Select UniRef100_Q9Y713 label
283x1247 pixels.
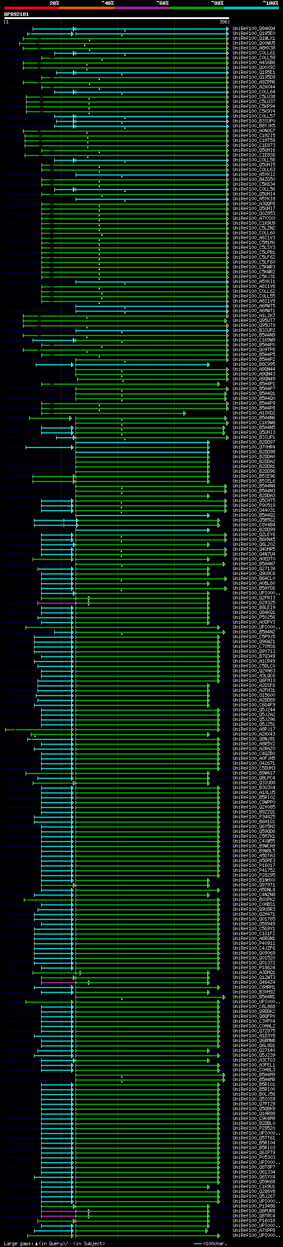click(254, 652)
